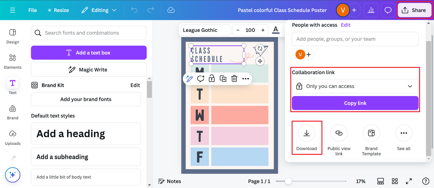
Task: Open the Design tab in sidebar
Action: click(x=13, y=36)
